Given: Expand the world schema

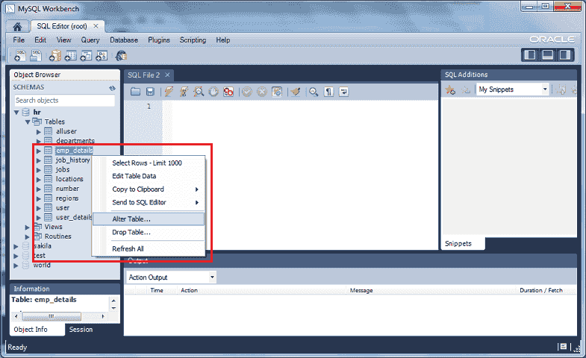Looking at the screenshot, I should 16,266.
